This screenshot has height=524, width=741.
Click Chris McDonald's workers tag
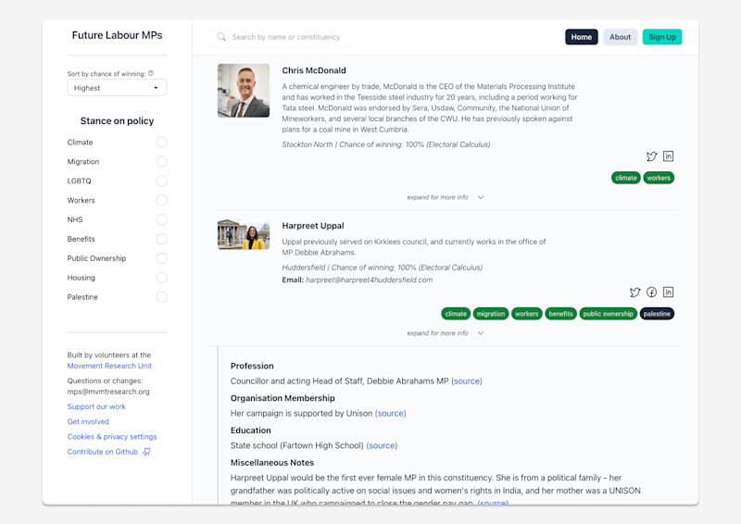(x=659, y=178)
